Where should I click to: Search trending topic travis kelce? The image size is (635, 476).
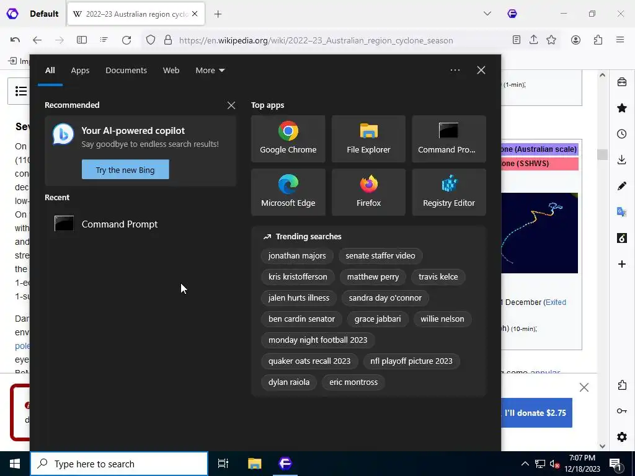coord(438,277)
